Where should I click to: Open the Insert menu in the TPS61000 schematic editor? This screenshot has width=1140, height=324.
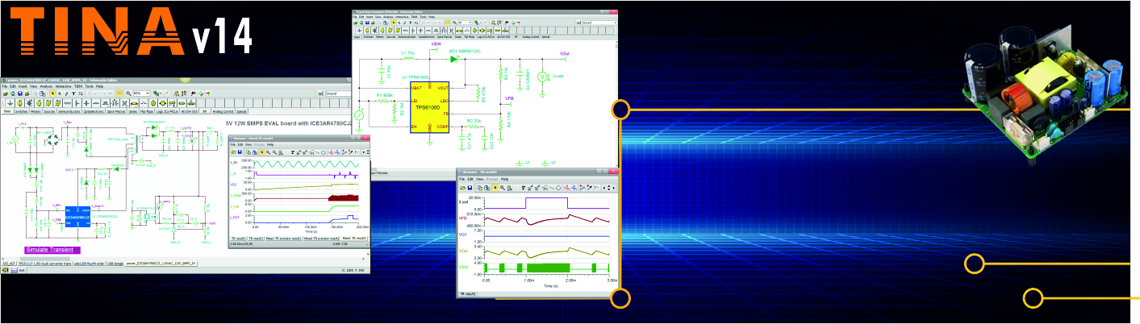[x=370, y=17]
